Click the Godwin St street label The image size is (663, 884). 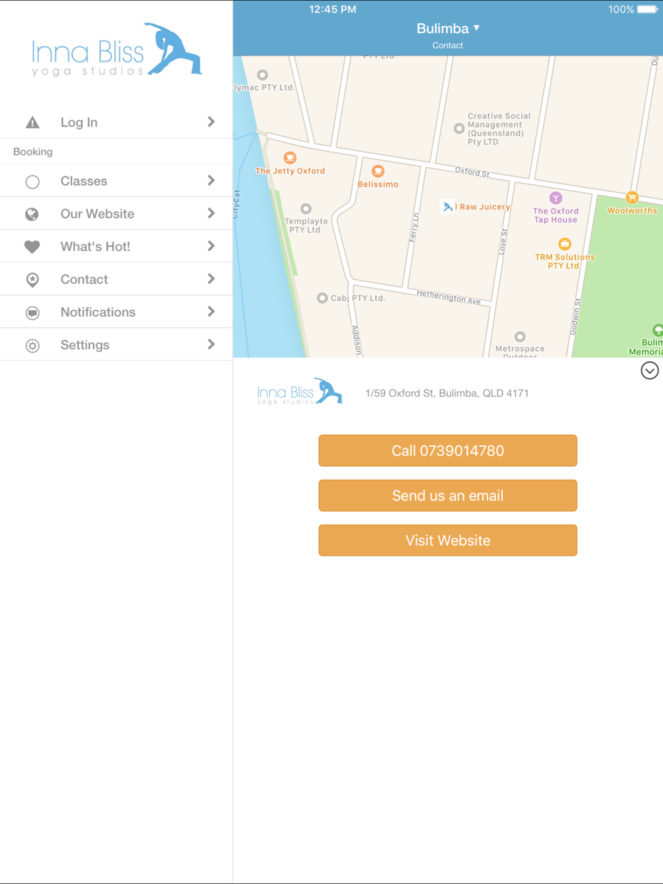[575, 317]
